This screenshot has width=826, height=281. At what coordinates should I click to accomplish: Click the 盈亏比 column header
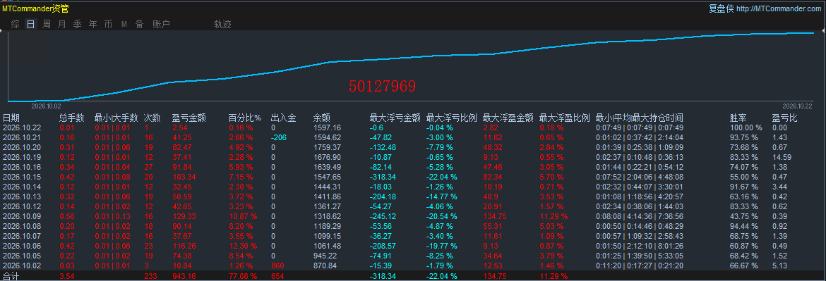pyautogui.click(x=785, y=118)
